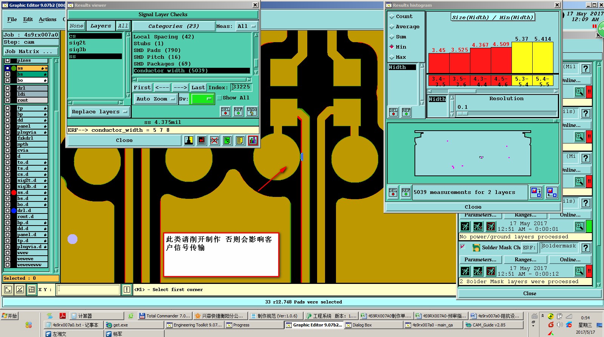604x337 pixels.
Task: Toggle the checkbox for the ss layer row
Action: [8, 68]
